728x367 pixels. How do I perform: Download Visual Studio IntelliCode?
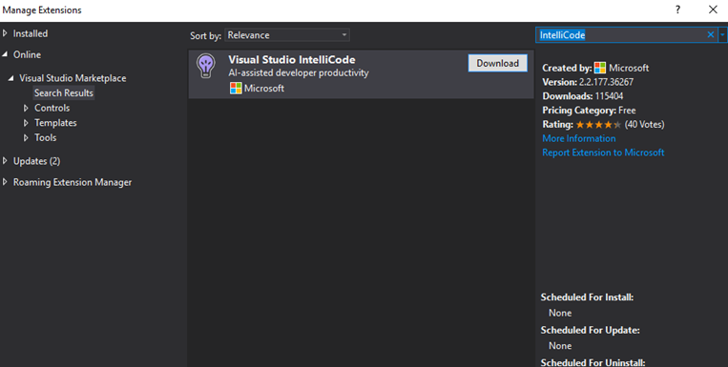click(498, 63)
